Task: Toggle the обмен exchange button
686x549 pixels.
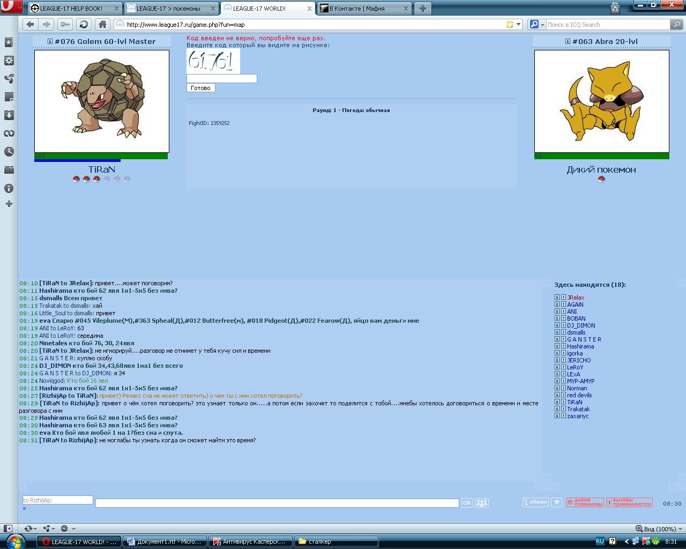Action: pos(535,502)
